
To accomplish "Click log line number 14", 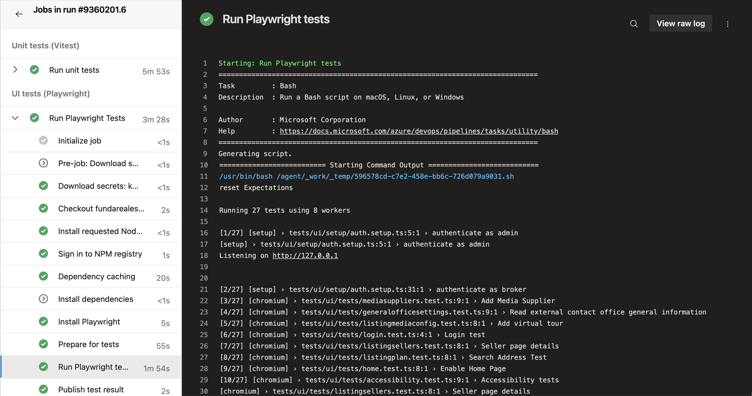I will [x=204, y=210].
